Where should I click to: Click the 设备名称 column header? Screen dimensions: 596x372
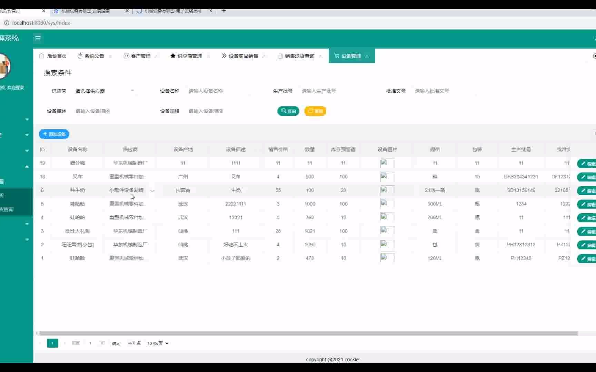click(78, 149)
